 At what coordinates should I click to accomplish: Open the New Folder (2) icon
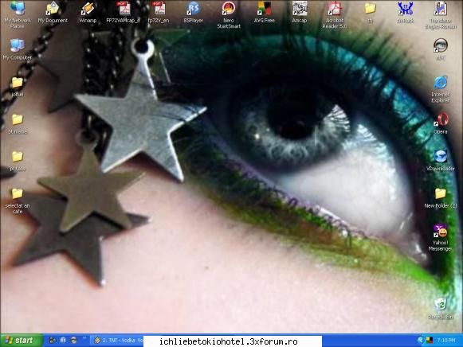coord(441,198)
